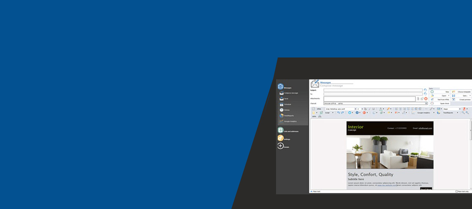Open the Details section
Screen dimensions: 472x209
click(284, 146)
